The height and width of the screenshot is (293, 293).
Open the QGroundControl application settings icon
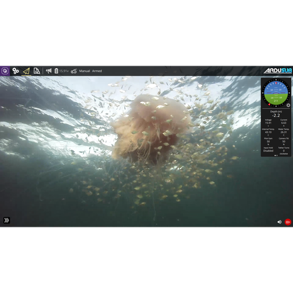[5, 71]
